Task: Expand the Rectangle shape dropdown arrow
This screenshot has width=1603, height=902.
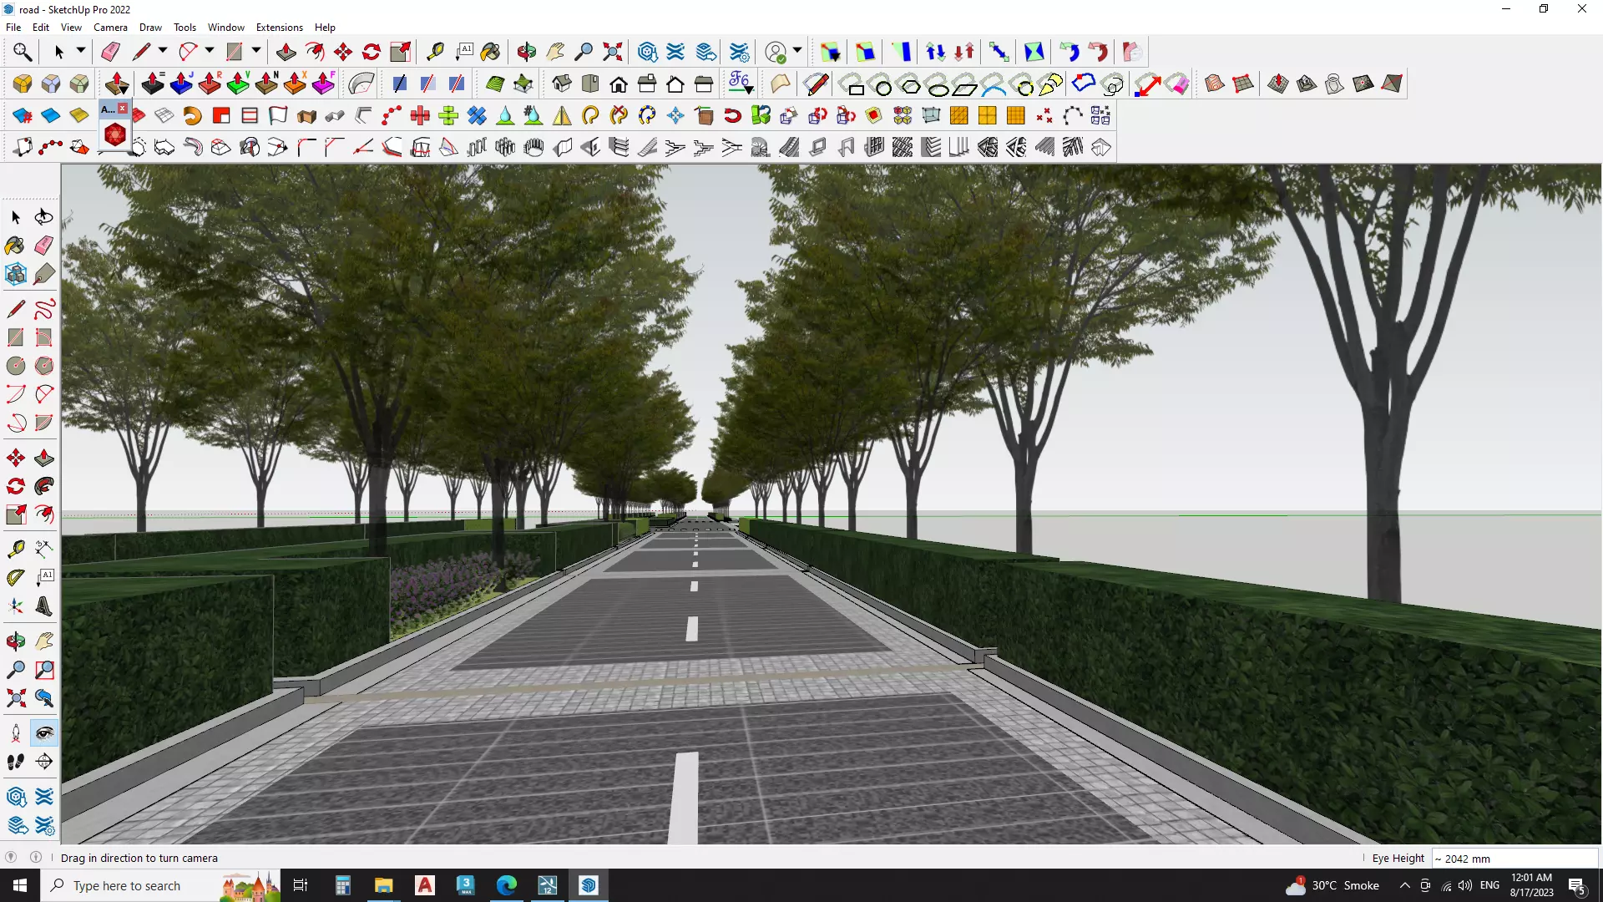Action: [256, 51]
